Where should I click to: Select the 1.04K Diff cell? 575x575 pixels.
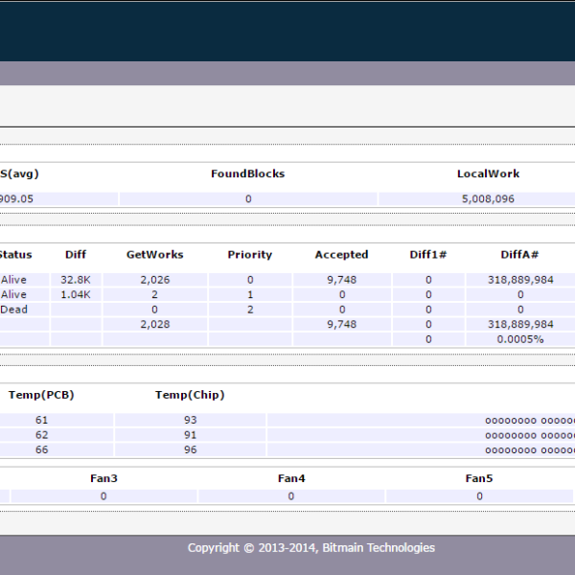coord(75,295)
